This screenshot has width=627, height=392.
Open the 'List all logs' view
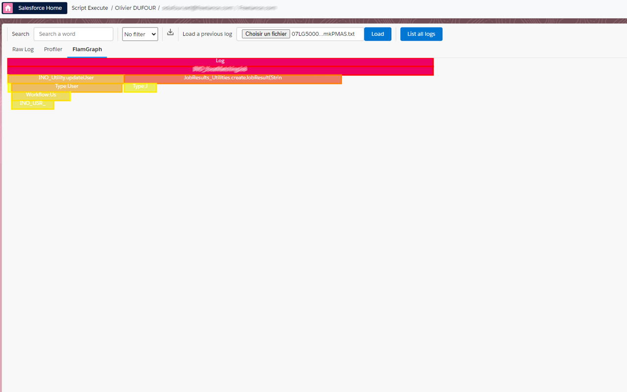(421, 34)
